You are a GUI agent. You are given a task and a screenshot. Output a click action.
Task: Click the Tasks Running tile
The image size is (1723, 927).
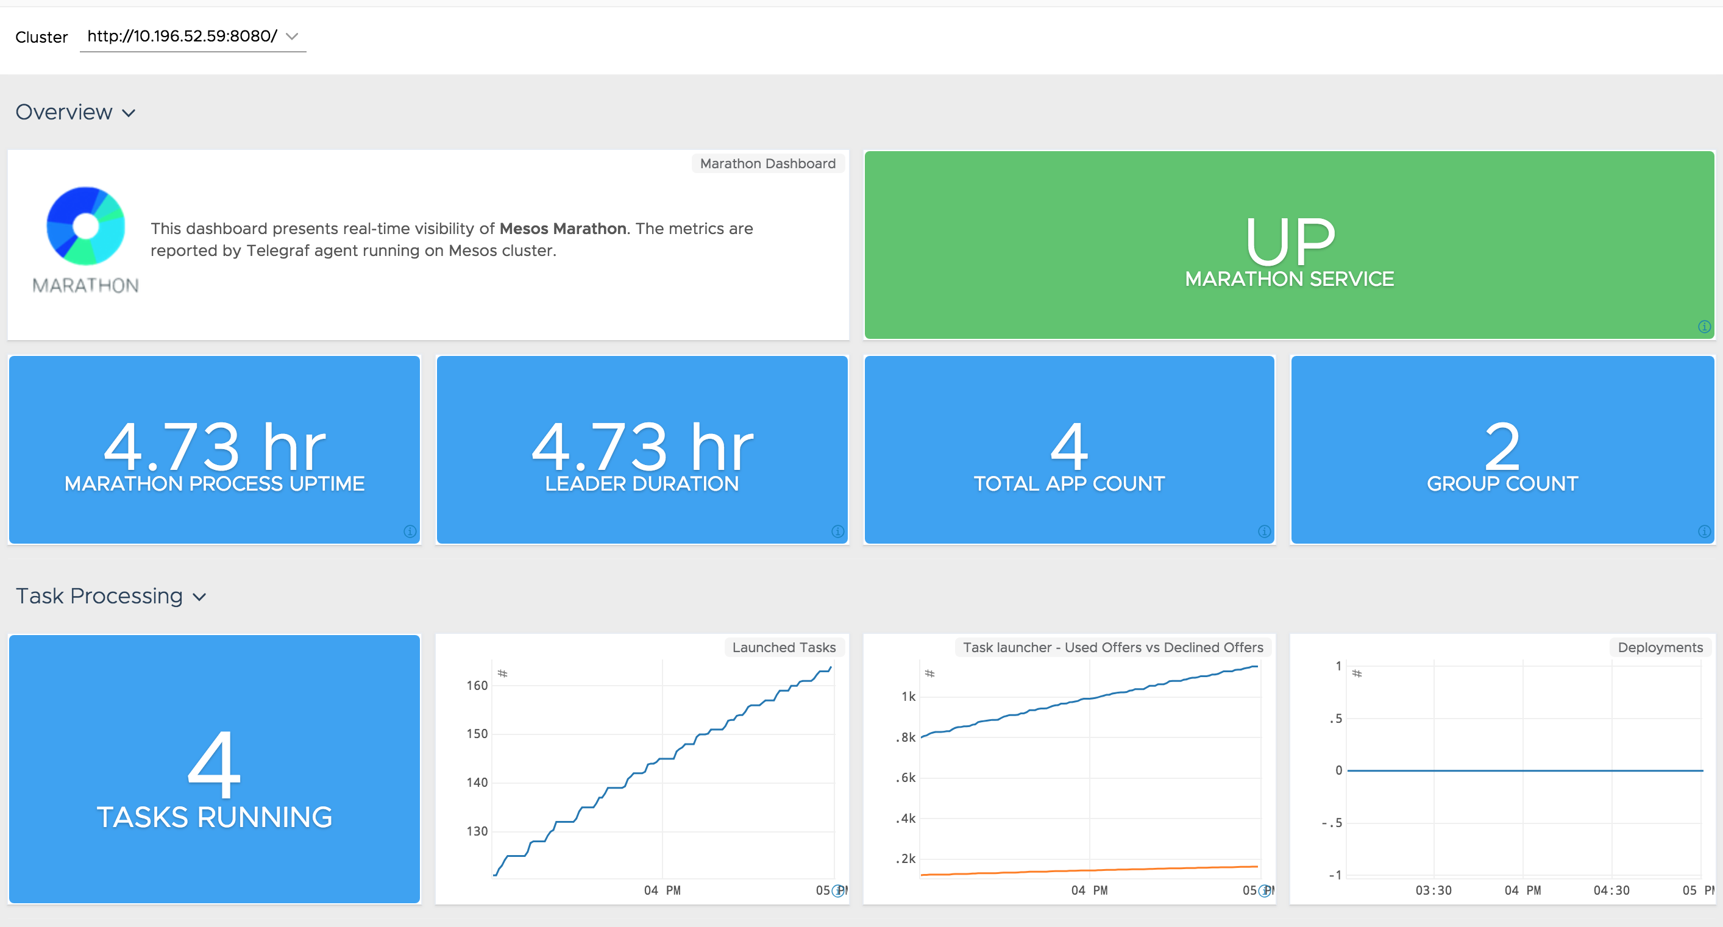pos(215,769)
